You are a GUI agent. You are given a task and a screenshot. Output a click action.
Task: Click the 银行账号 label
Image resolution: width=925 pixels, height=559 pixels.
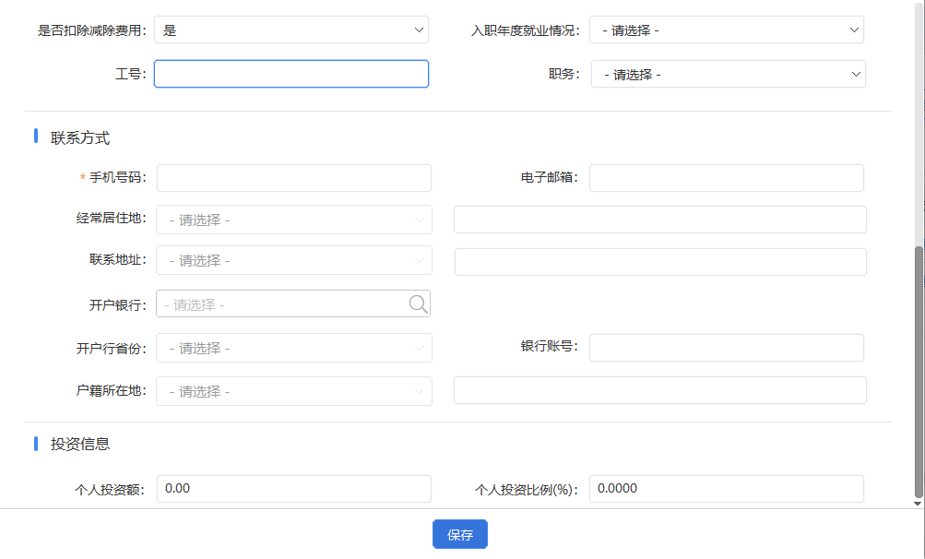[x=550, y=346]
